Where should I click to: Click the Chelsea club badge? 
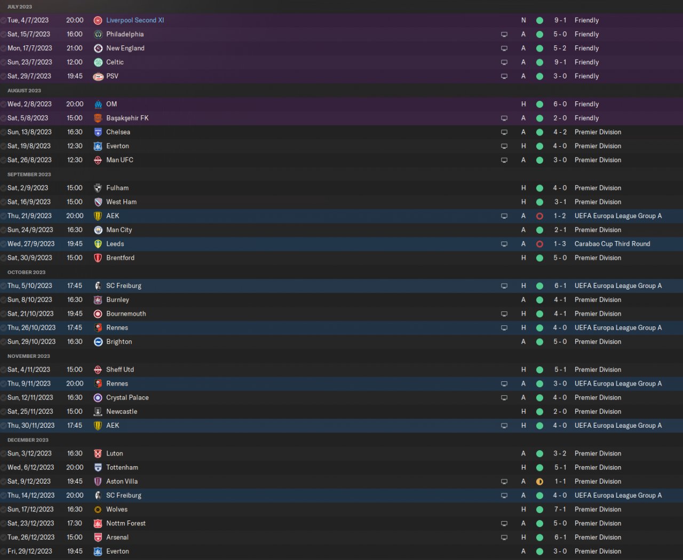click(x=98, y=132)
